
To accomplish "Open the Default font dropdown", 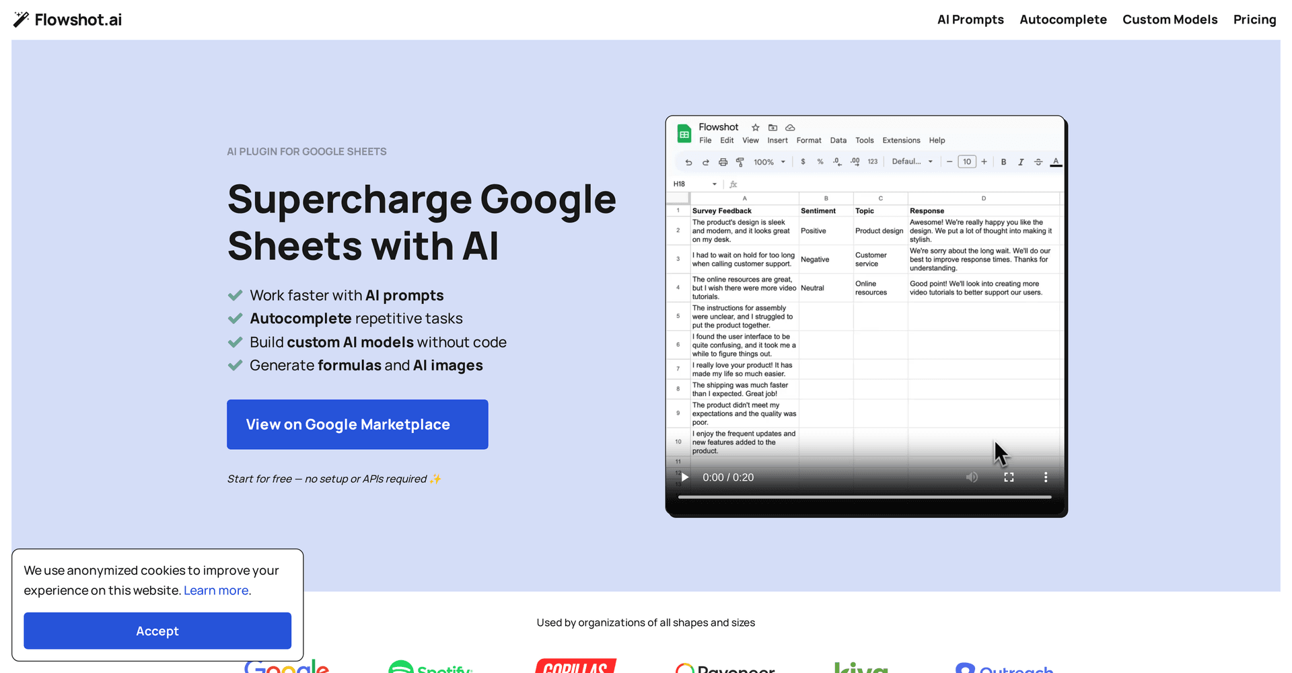I will pyautogui.click(x=912, y=162).
